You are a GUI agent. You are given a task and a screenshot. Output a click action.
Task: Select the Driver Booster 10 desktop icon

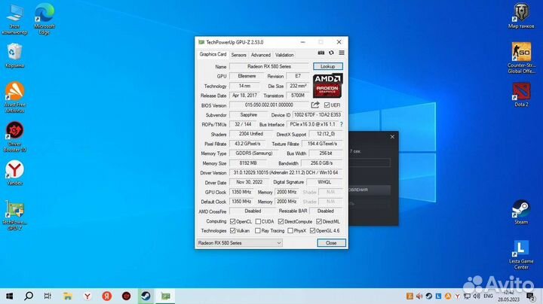(14, 137)
